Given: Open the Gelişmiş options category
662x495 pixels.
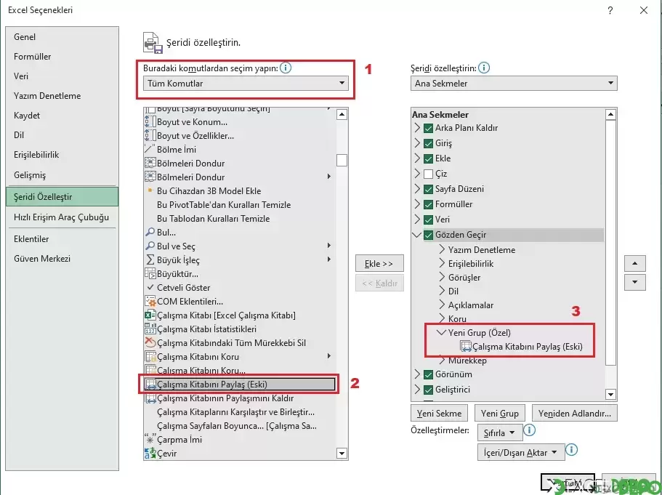Looking at the screenshot, I should pos(62,174).
